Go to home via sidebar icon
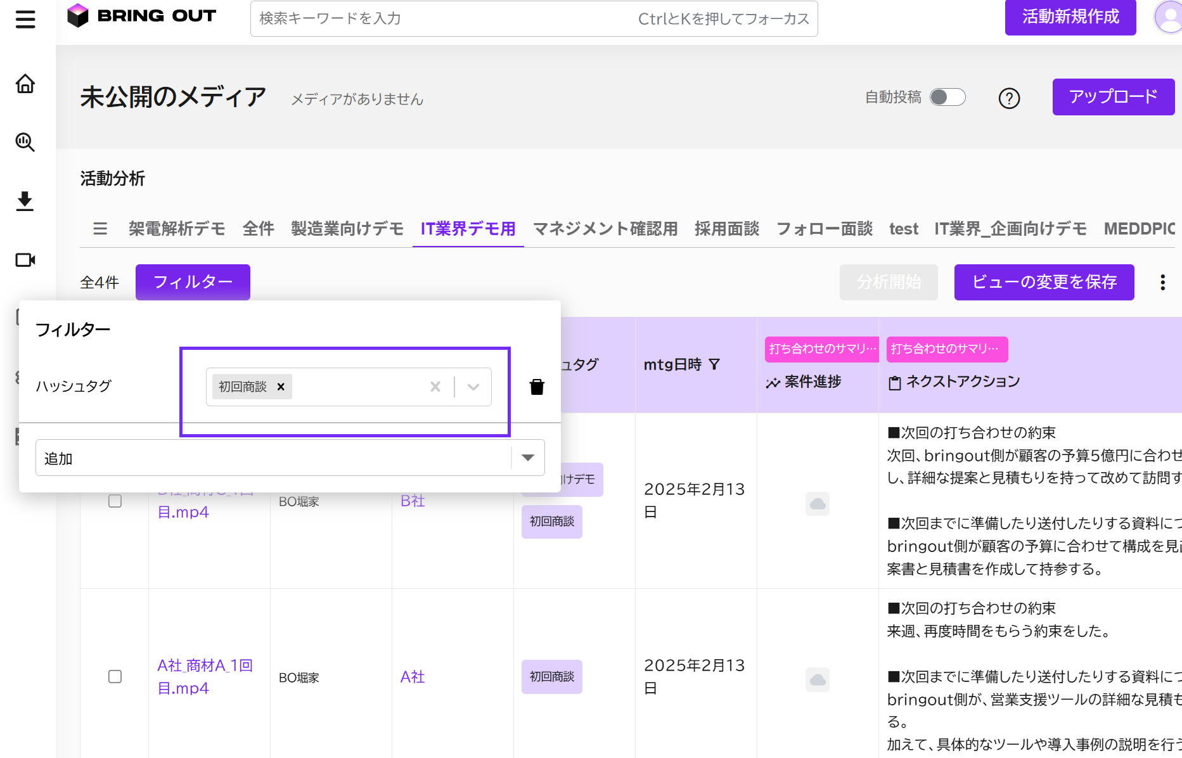Screen dimensions: 1182x758 25,84
